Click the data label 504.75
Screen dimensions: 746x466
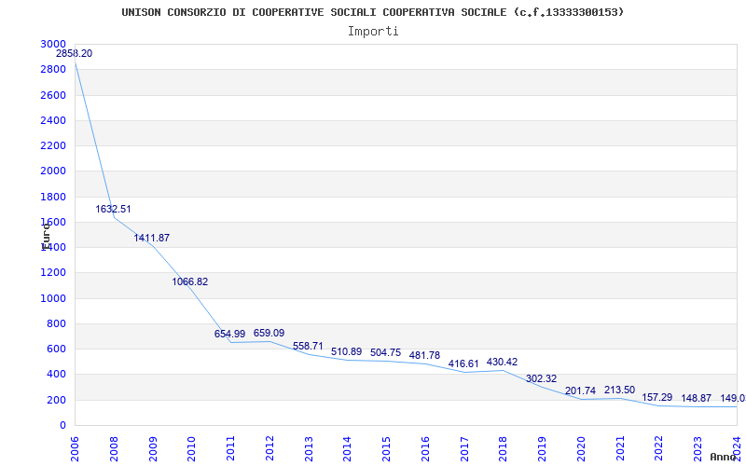click(385, 353)
